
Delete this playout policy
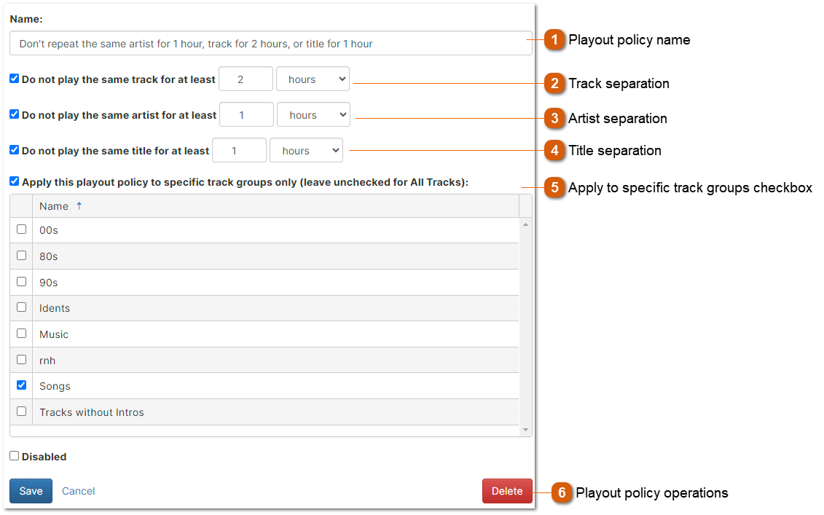(x=507, y=491)
